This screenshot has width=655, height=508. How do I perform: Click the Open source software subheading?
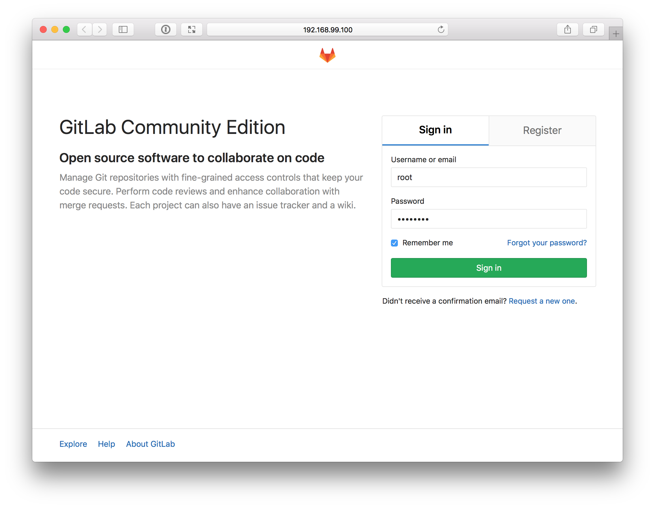pyautogui.click(x=192, y=158)
